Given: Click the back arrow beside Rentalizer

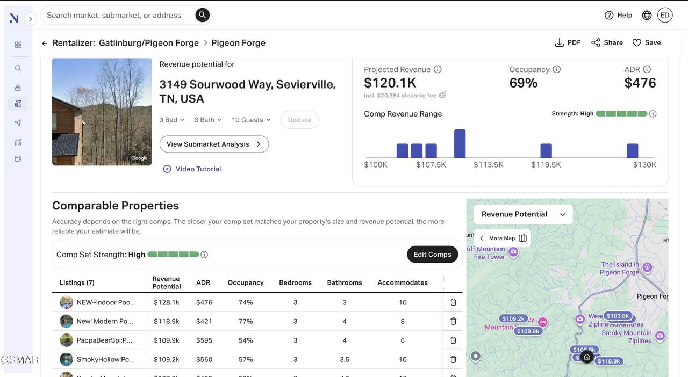Looking at the screenshot, I should pyautogui.click(x=45, y=43).
